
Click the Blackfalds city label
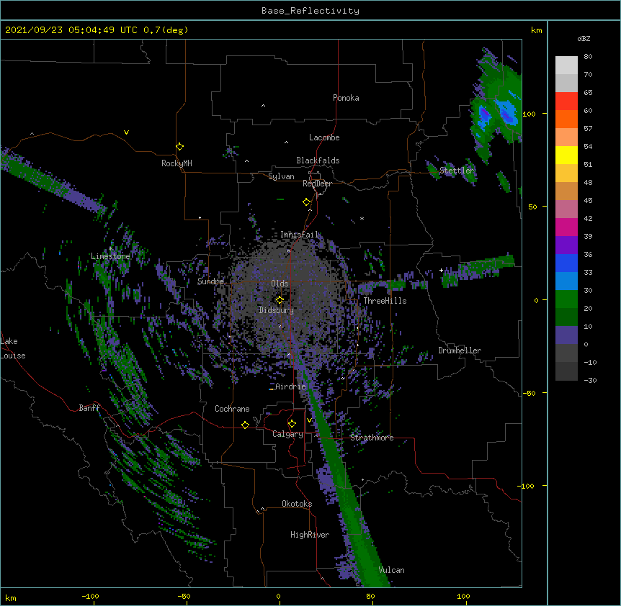click(x=318, y=160)
